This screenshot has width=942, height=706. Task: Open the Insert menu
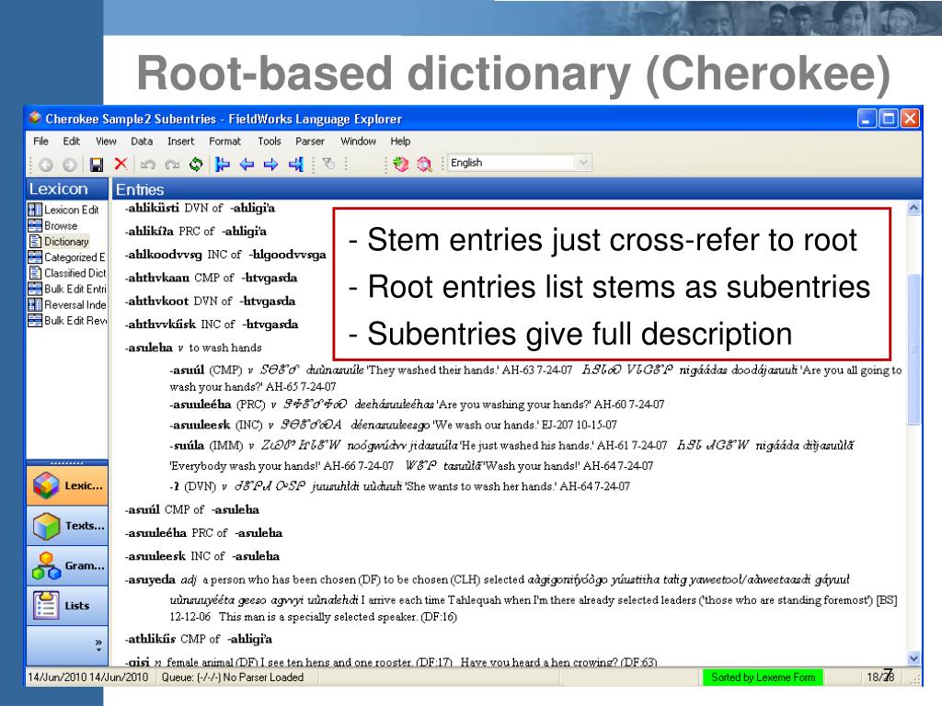[180, 141]
